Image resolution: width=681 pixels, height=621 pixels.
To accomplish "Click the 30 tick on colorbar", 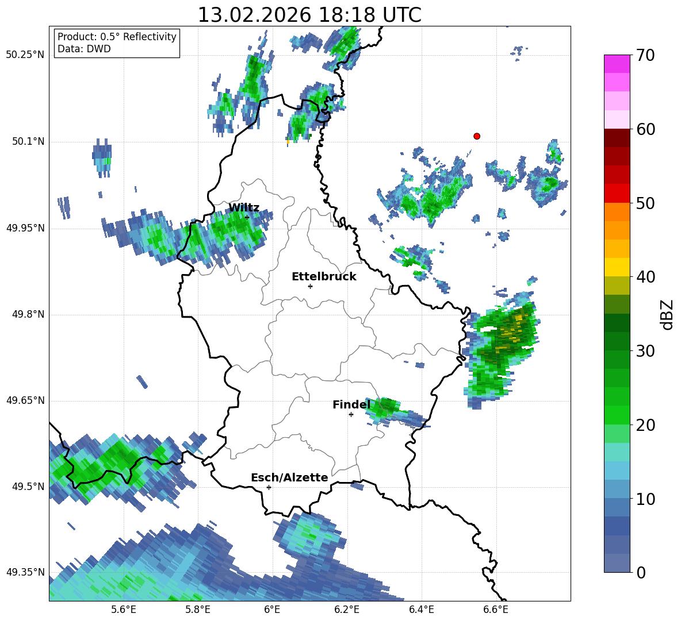I will tap(645, 351).
